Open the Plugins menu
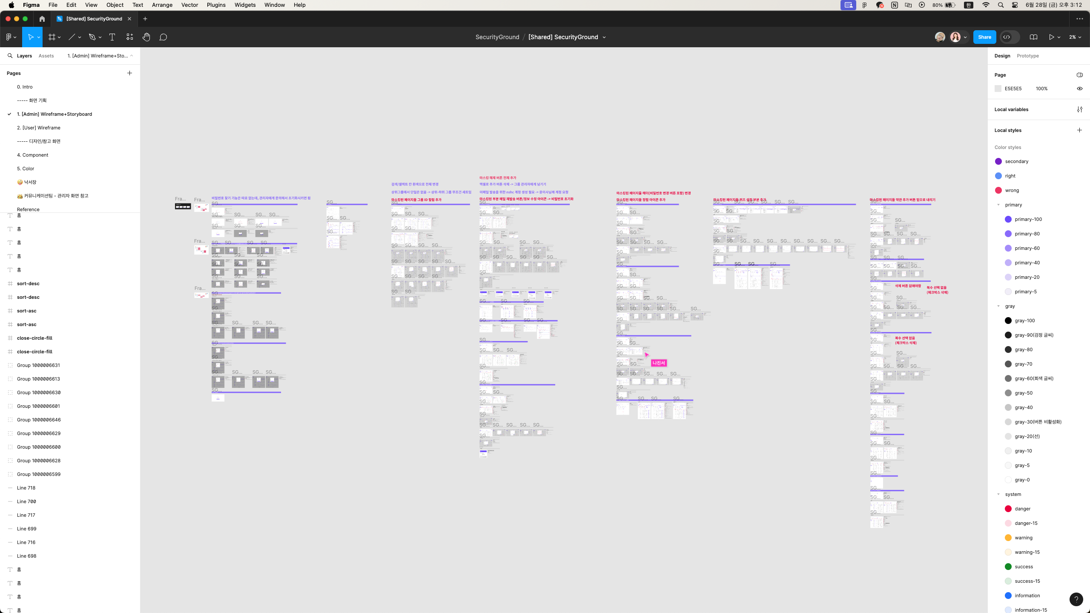This screenshot has width=1090, height=613. (x=216, y=5)
